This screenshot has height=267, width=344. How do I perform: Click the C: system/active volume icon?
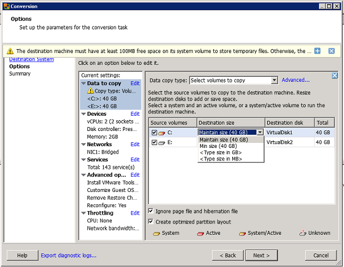(162, 133)
